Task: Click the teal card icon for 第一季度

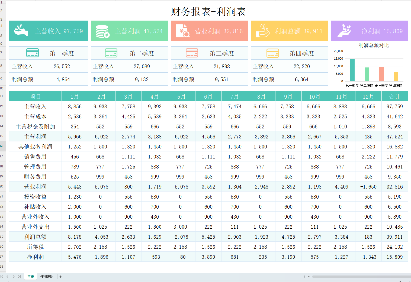Action: (33, 53)
